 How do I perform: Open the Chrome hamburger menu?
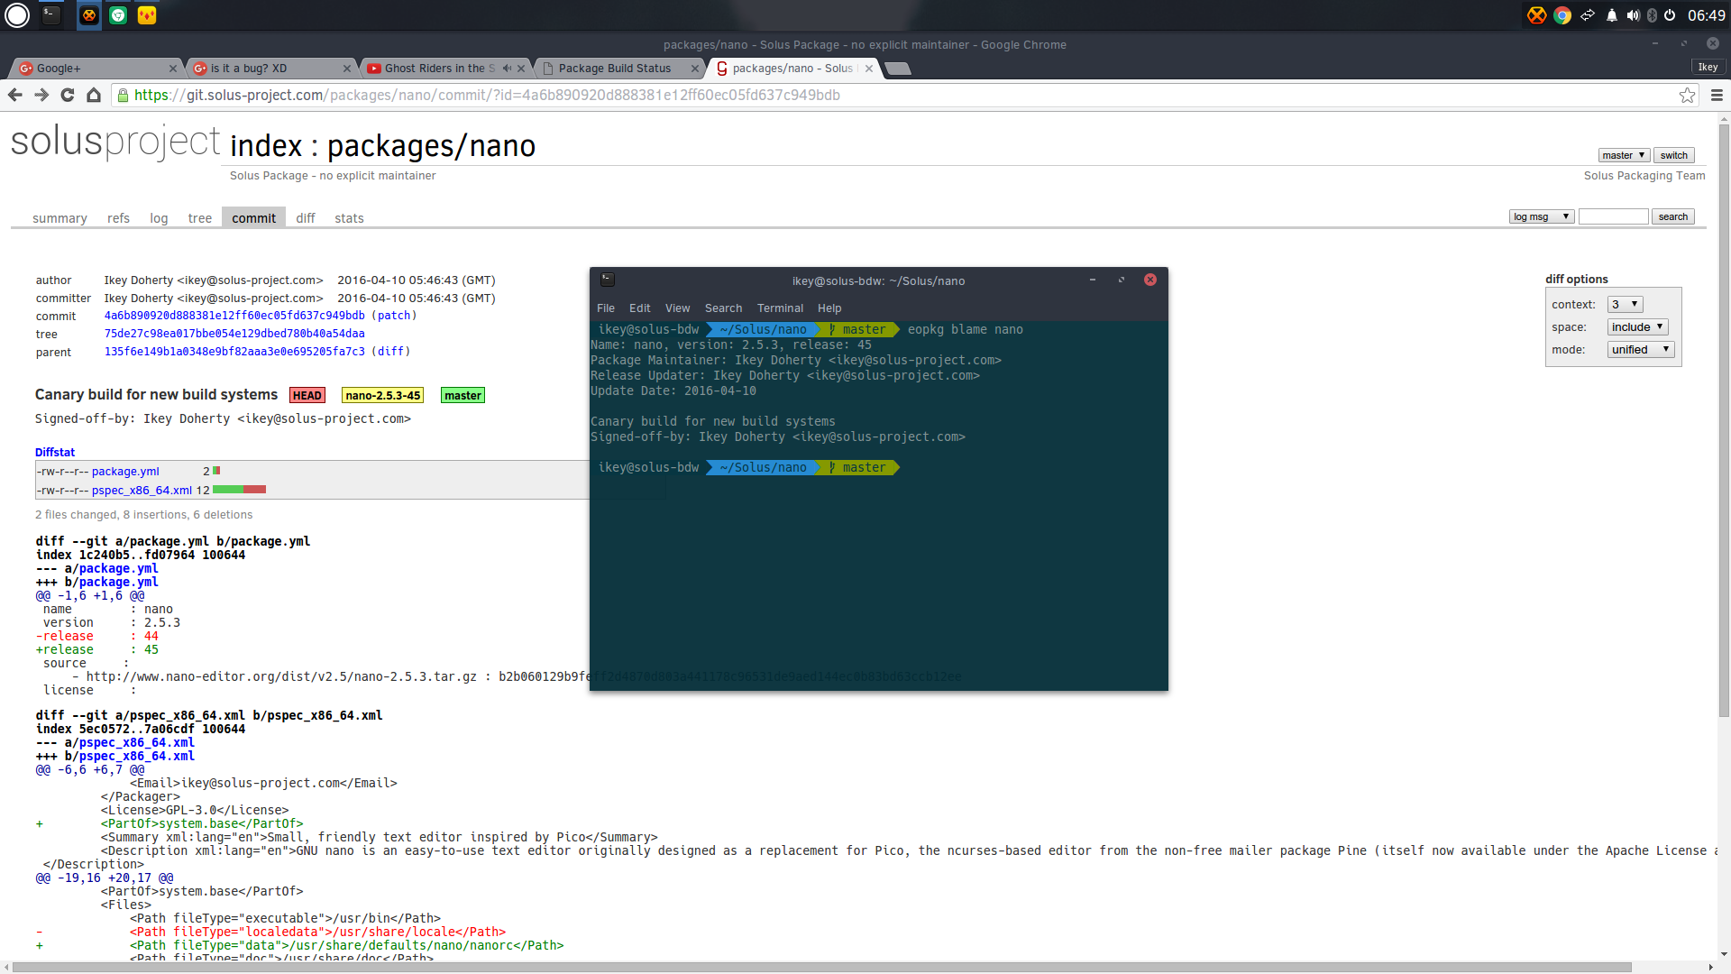pos(1717,95)
